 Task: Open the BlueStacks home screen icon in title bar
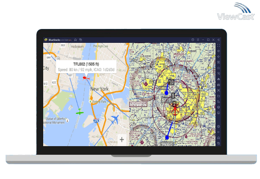[x=76, y=40]
